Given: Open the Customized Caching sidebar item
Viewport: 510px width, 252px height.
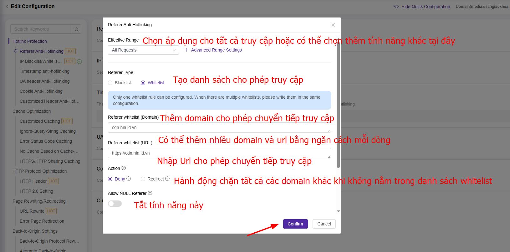Looking at the screenshot, I should point(40,121).
